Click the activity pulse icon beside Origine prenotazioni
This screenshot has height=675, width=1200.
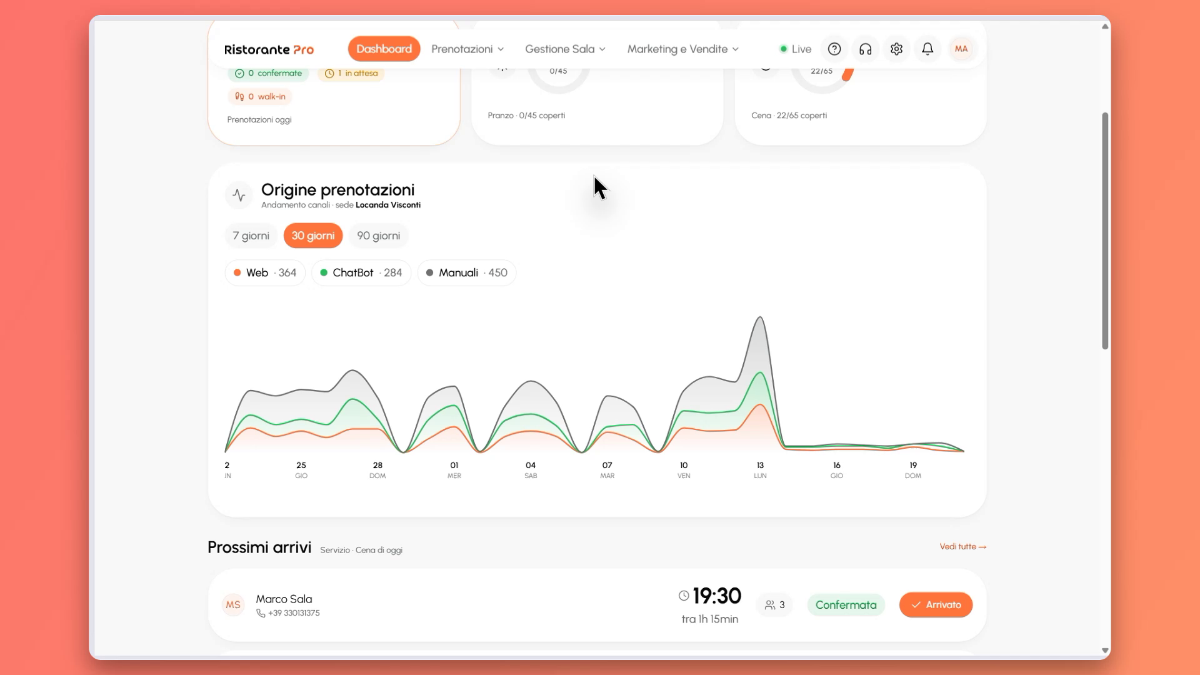click(x=239, y=195)
